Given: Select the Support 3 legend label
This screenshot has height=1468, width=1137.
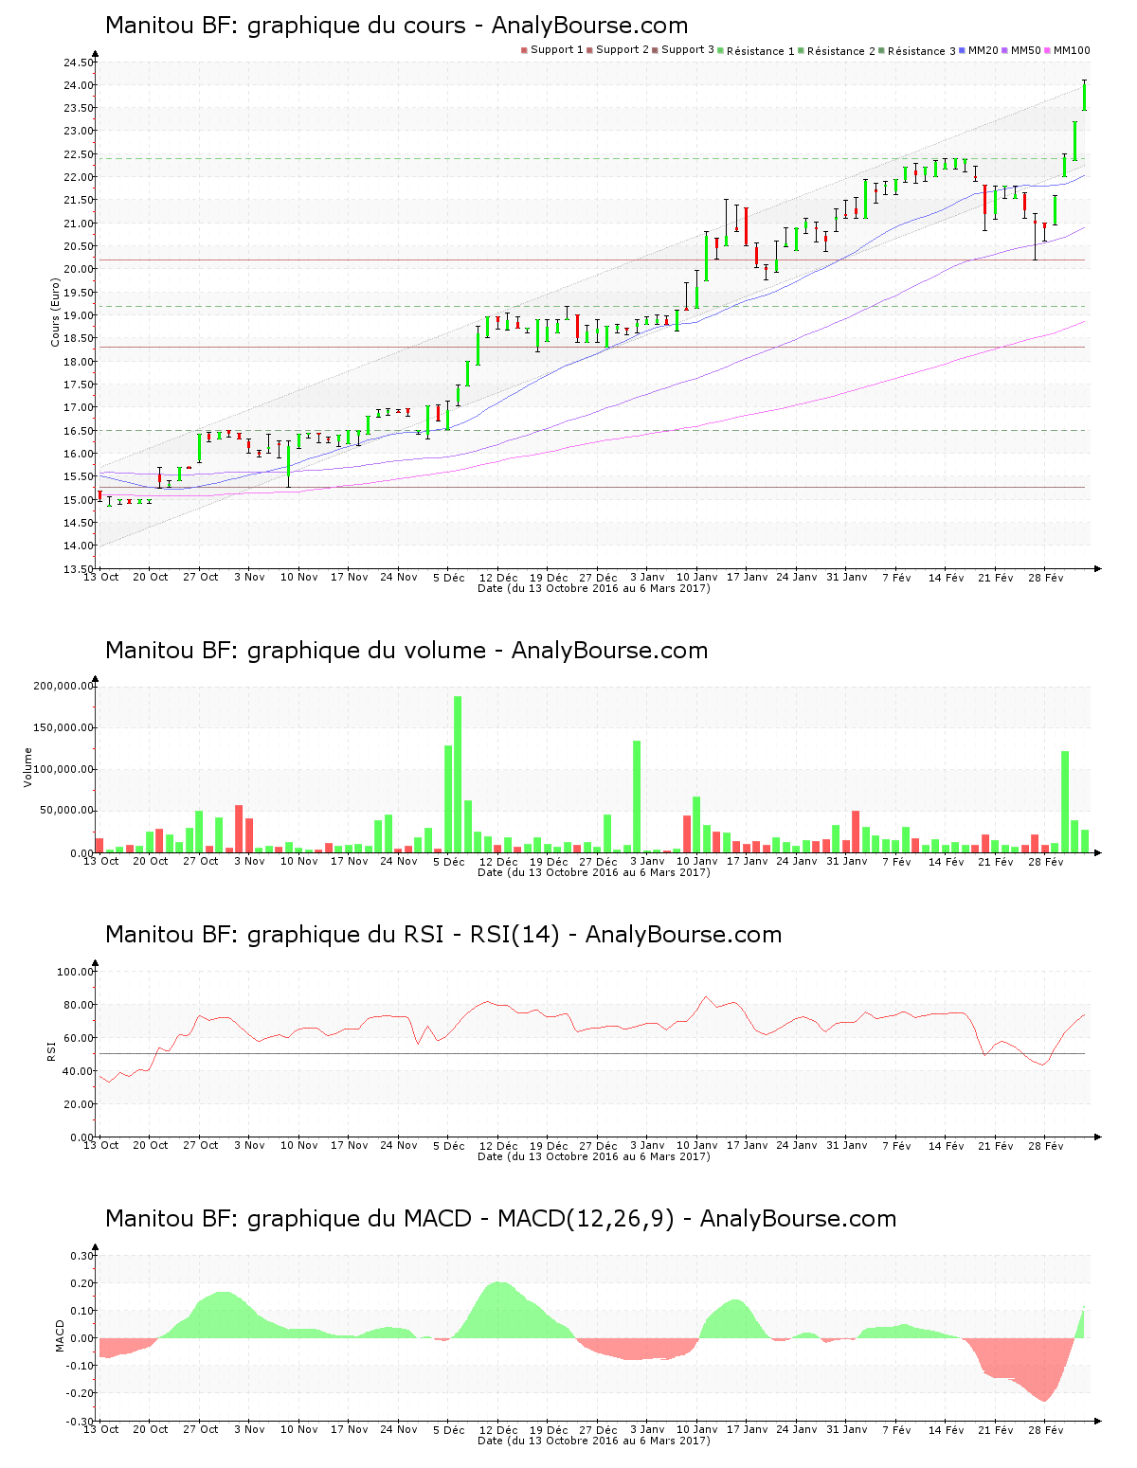Looking at the screenshot, I should 688,50.
